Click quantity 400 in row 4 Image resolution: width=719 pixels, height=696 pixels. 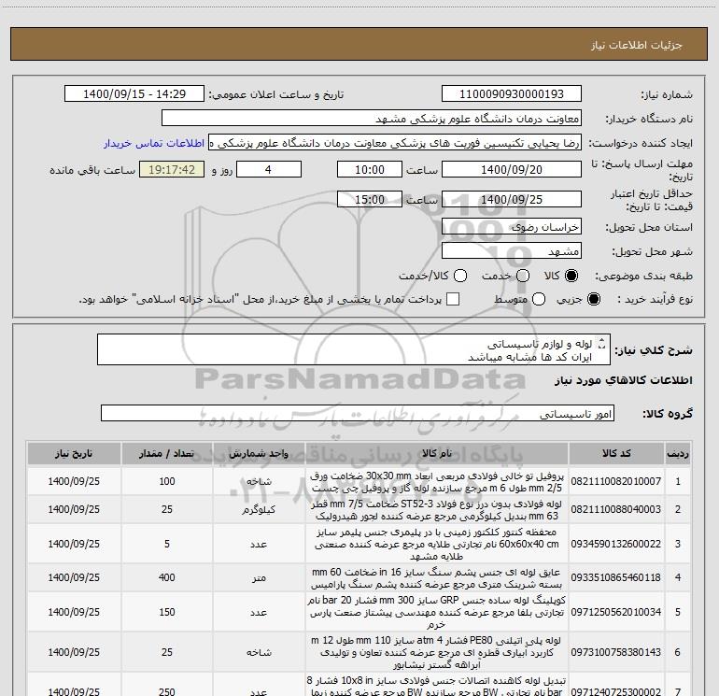[167, 577]
